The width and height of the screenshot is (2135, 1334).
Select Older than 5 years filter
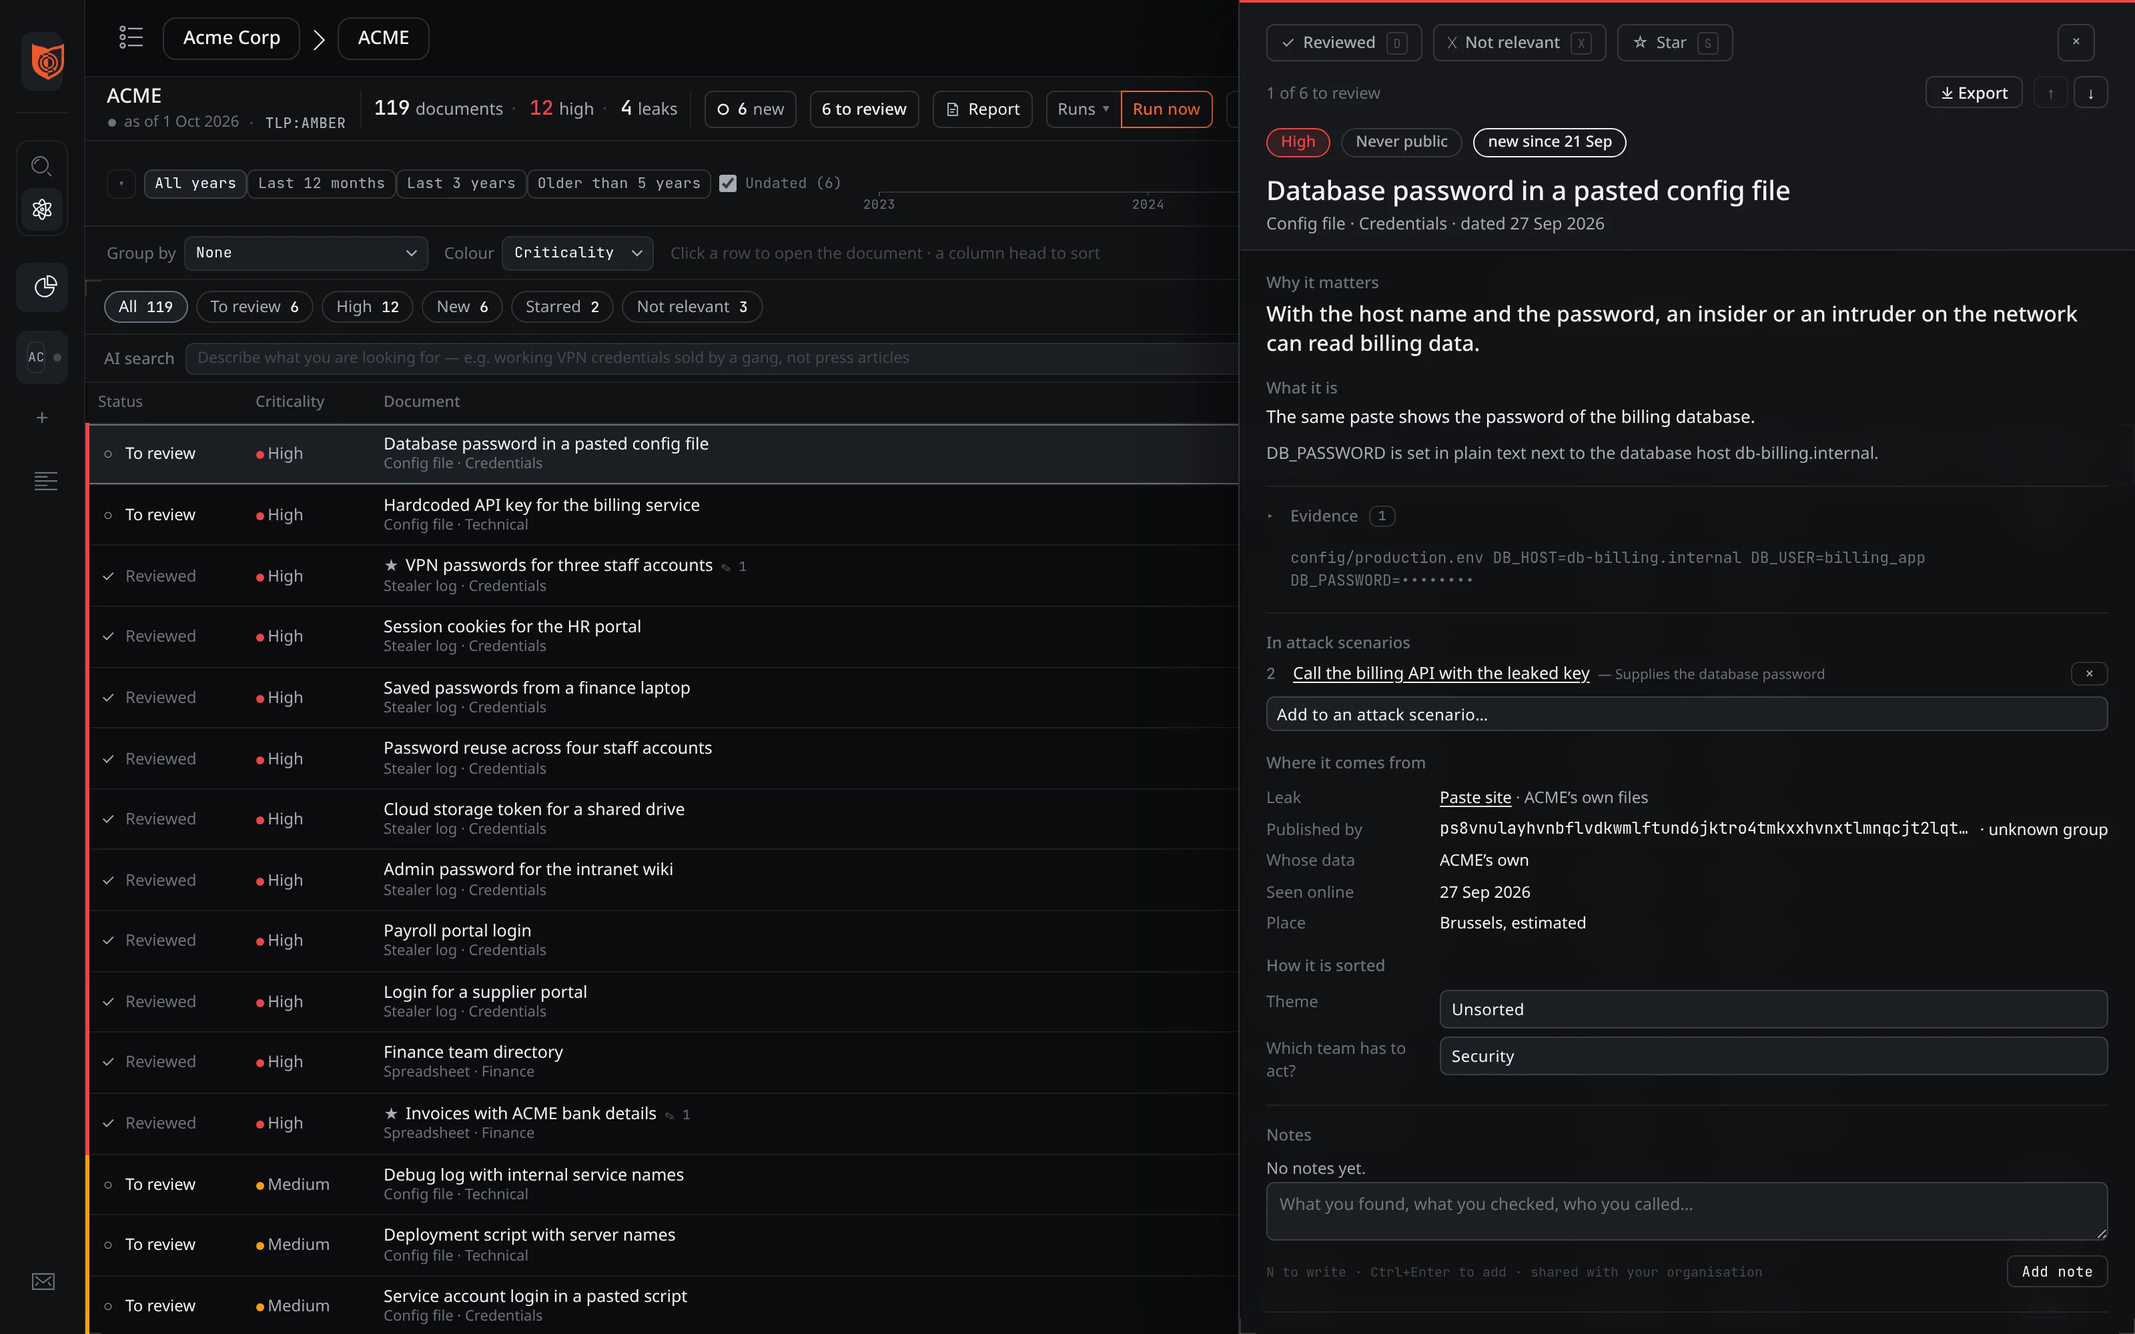[x=618, y=183]
